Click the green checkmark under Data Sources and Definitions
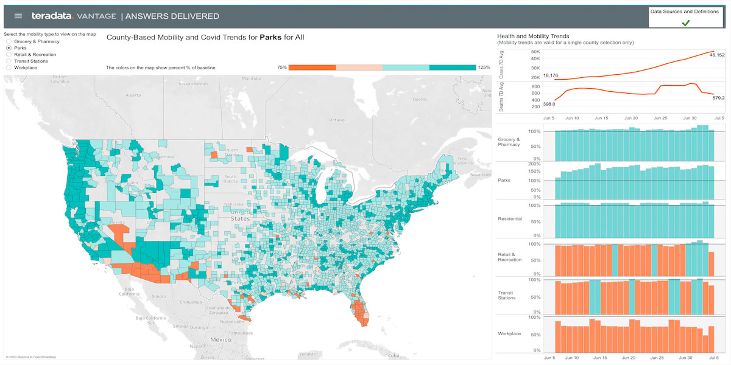731x365 pixels. [x=687, y=23]
